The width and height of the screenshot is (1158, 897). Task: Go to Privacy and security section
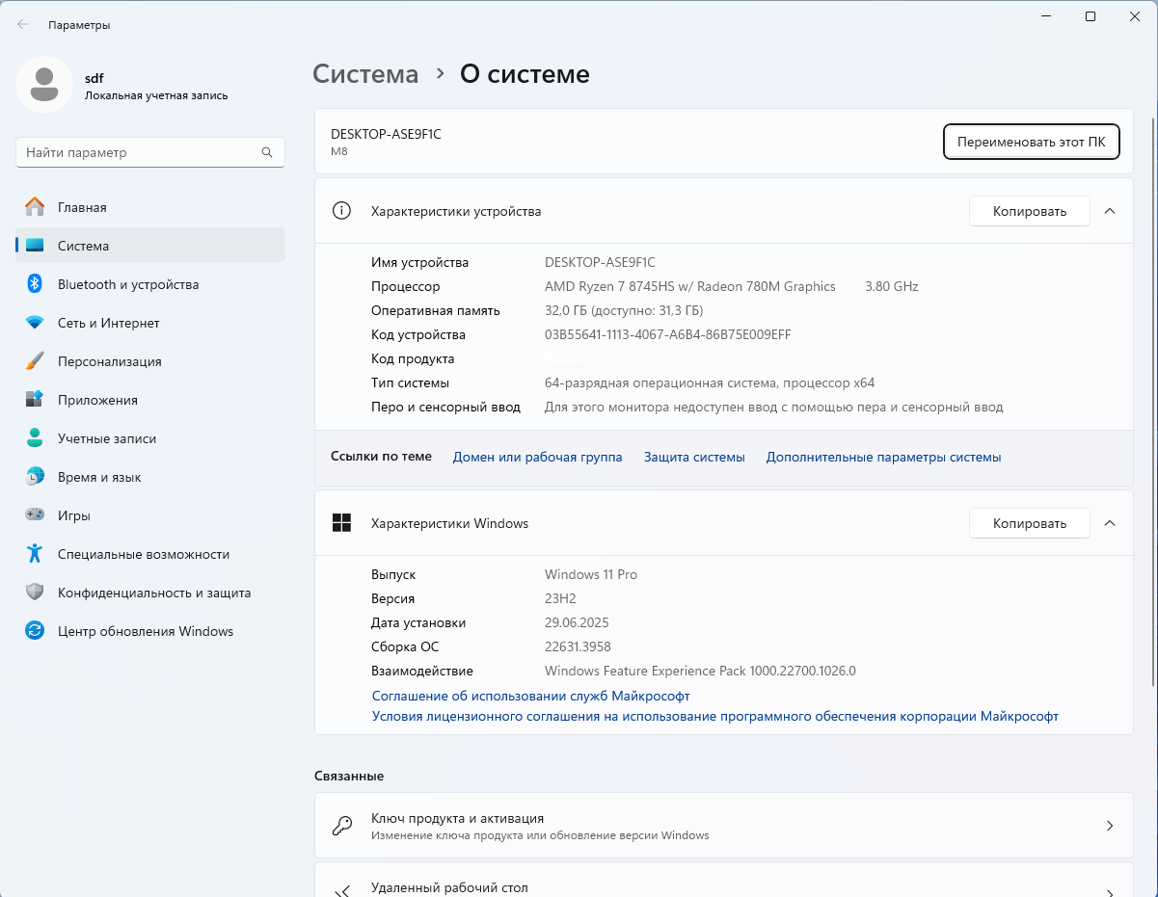[x=153, y=593]
